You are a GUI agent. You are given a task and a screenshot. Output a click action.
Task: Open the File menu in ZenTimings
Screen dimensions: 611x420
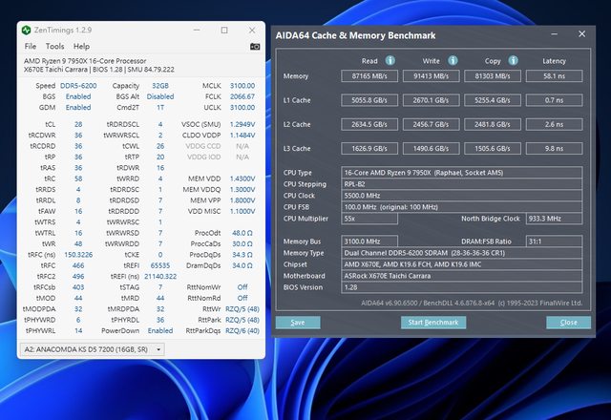tap(31, 46)
